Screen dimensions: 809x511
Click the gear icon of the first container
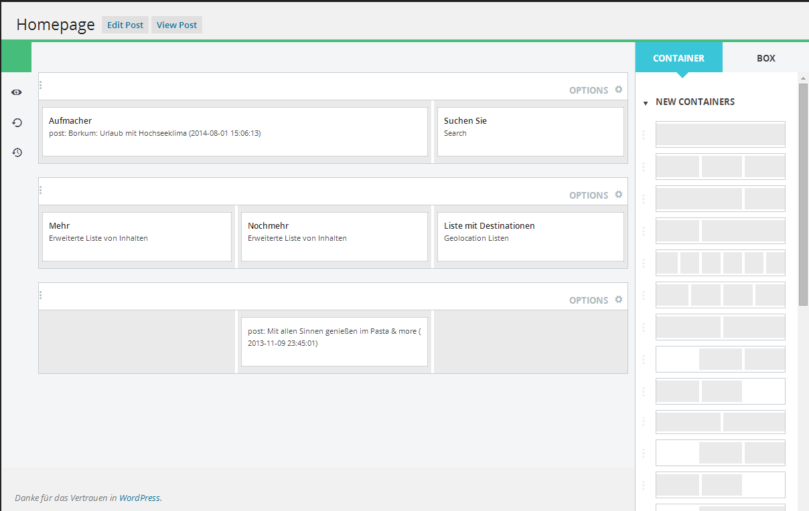coord(619,90)
